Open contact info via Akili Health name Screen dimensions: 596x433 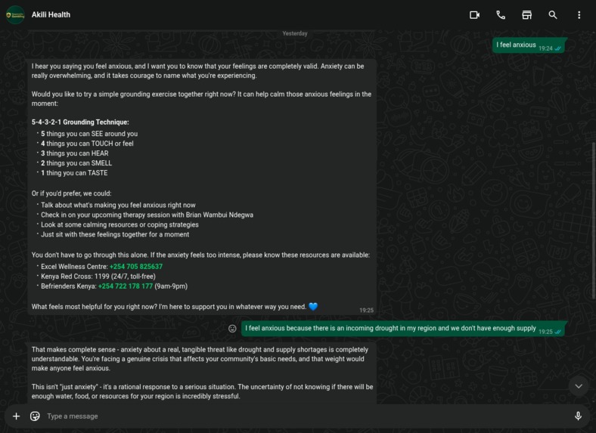point(51,15)
